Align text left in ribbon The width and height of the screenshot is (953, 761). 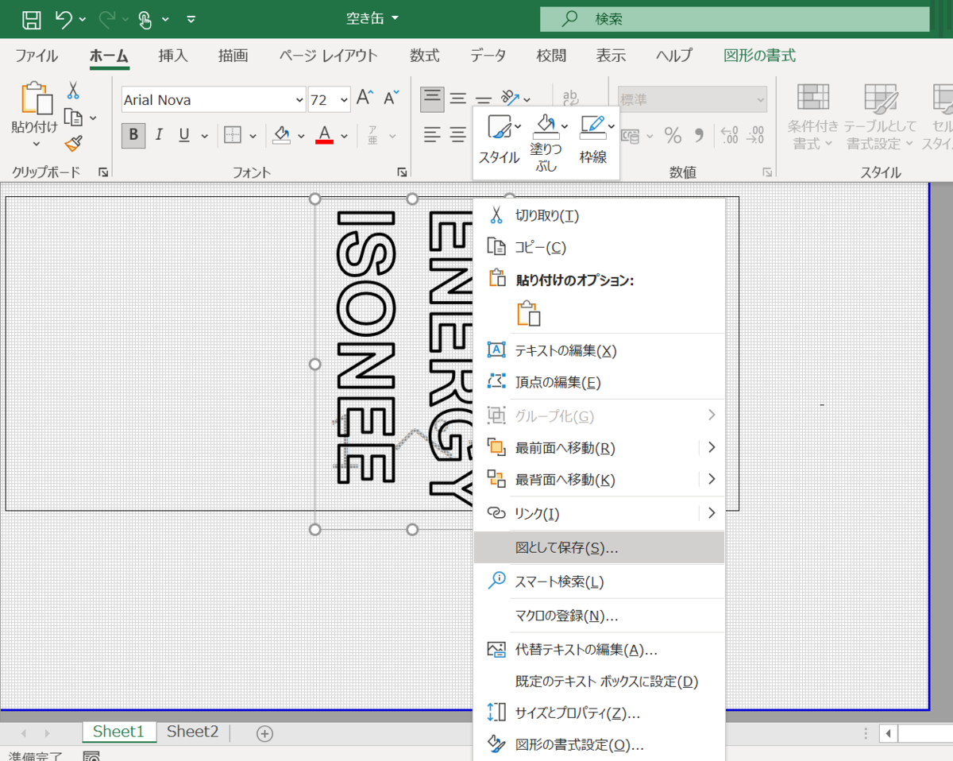coord(432,135)
